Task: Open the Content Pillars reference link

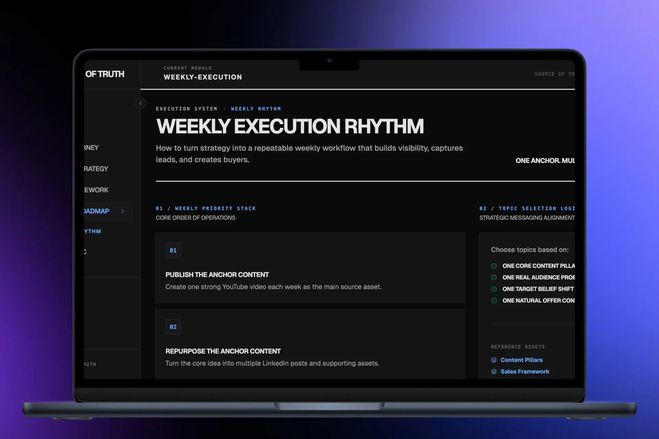Action: 521,360
